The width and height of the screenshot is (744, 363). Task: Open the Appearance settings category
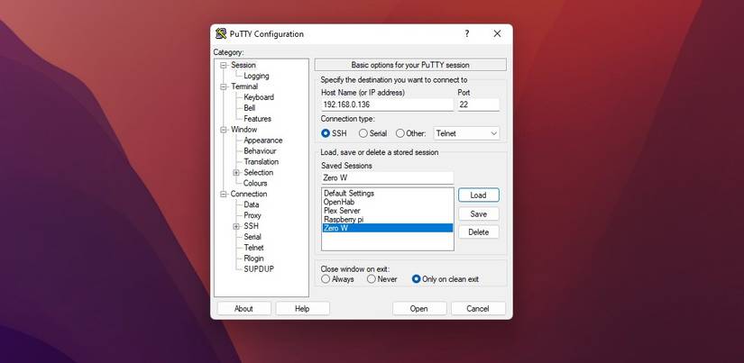tap(262, 141)
